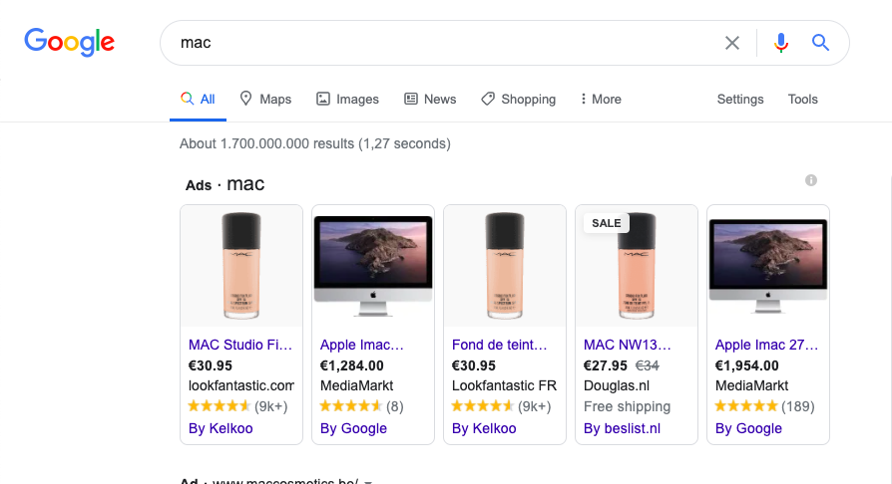This screenshot has width=892, height=484.
Task: Click the Free shipping label
Action: pos(627,406)
